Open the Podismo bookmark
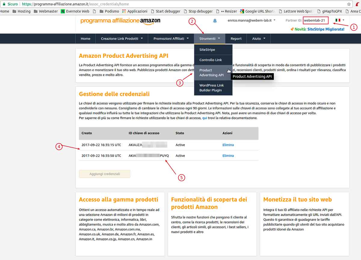This screenshot has width=361, height=260. pos(109,11)
